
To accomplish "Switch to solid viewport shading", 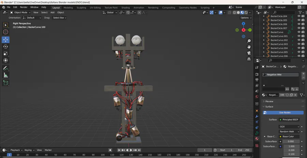I will (238, 13).
